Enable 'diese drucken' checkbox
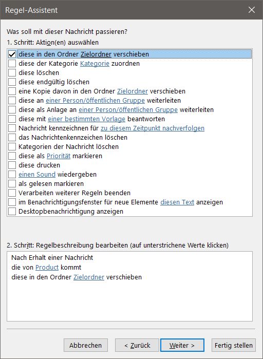The width and height of the screenshot is (263, 359). click(x=12, y=165)
